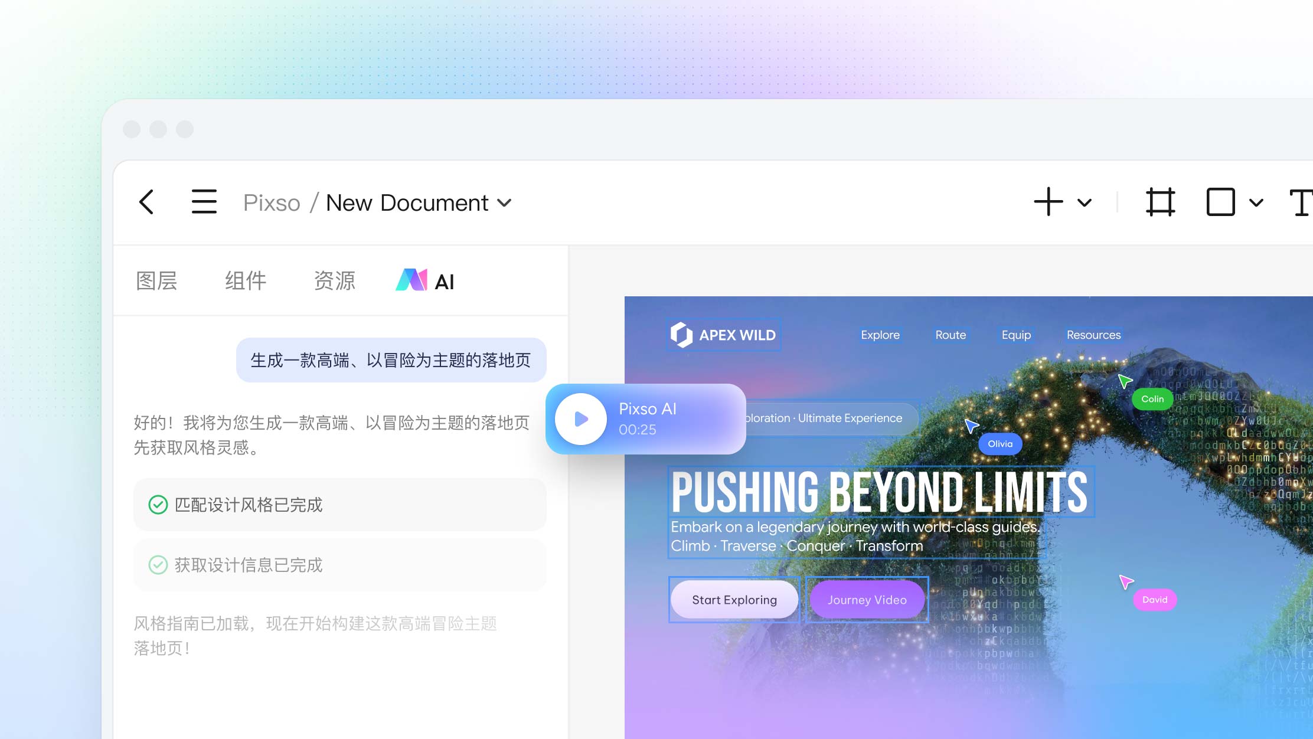Open the hamburger menu

click(x=204, y=202)
